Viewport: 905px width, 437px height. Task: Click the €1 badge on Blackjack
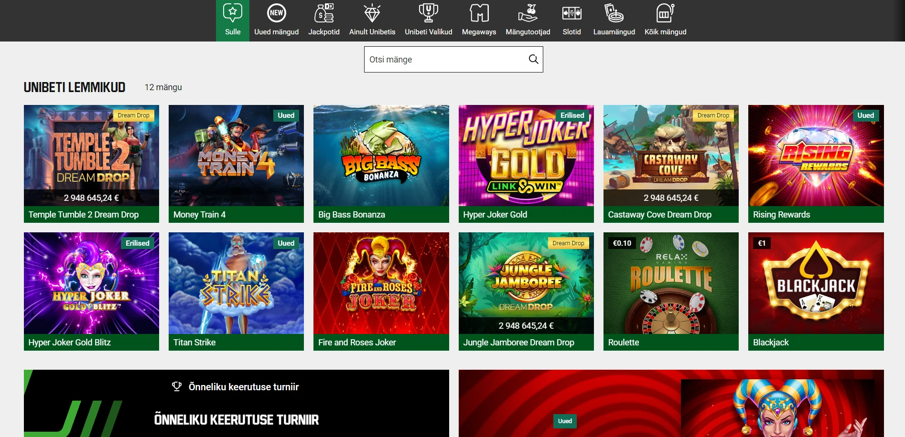pos(762,243)
